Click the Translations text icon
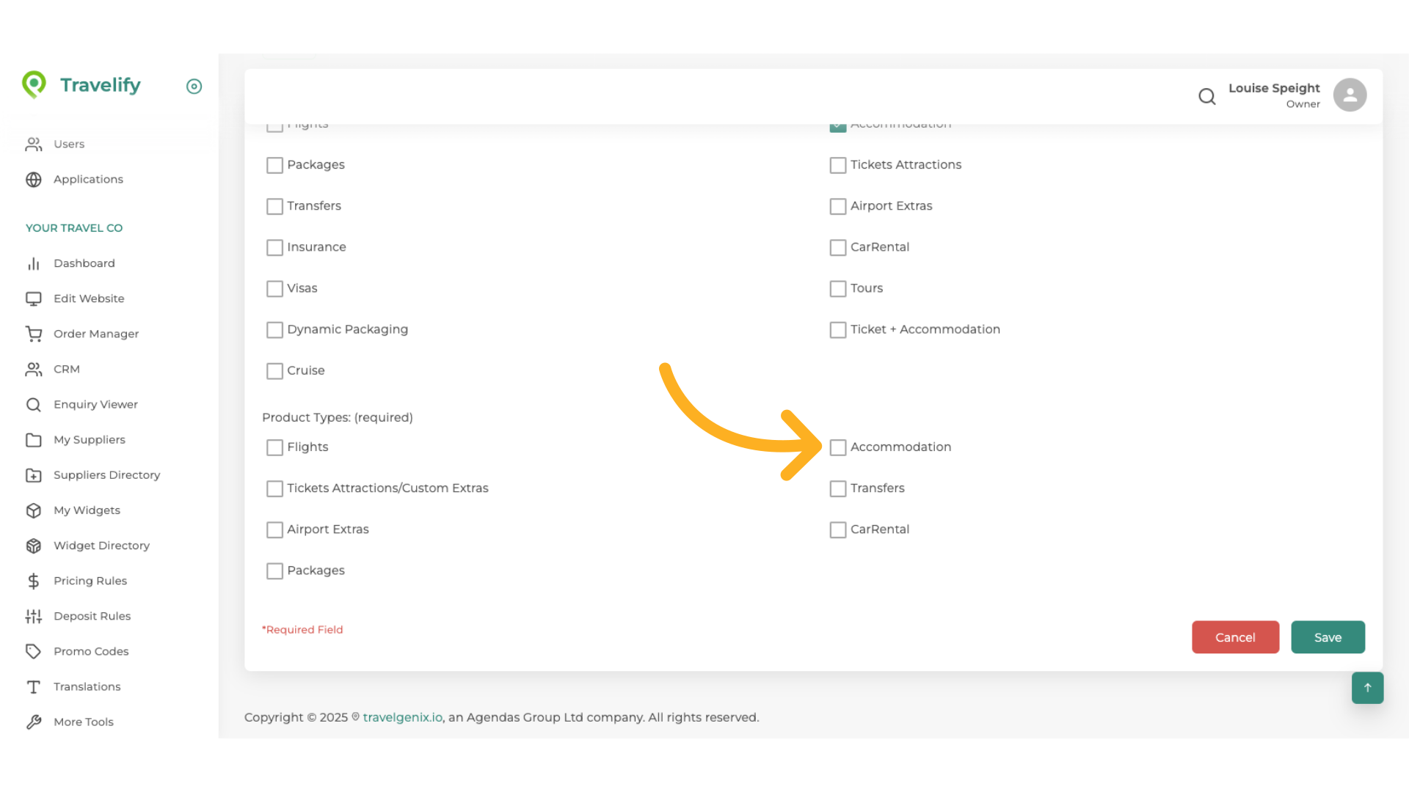The image size is (1409, 792). click(34, 687)
